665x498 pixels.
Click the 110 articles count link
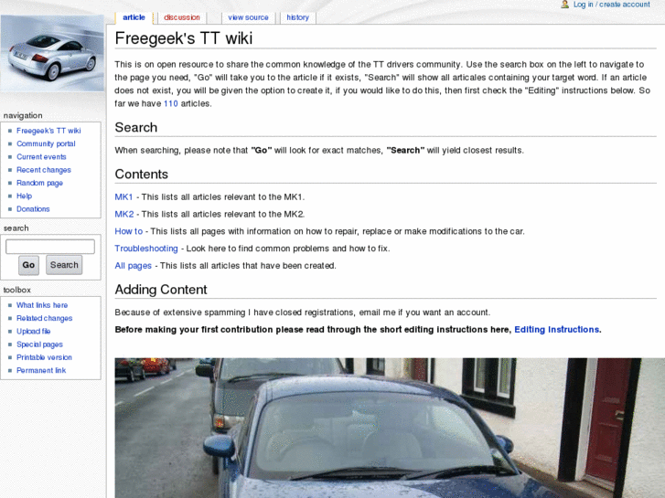170,103
